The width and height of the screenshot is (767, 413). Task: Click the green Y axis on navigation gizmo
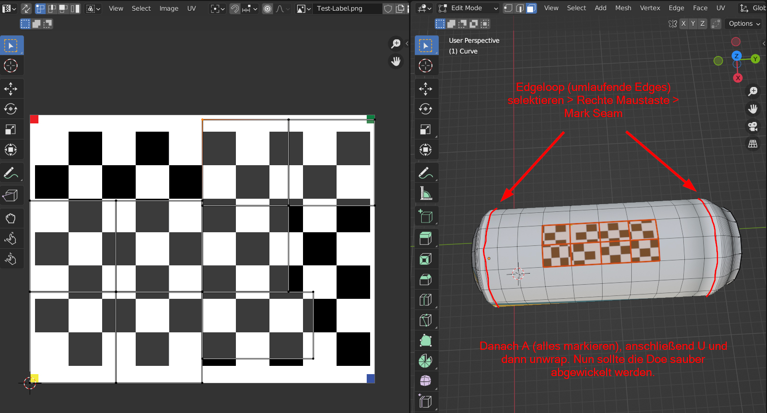point(755,59)
